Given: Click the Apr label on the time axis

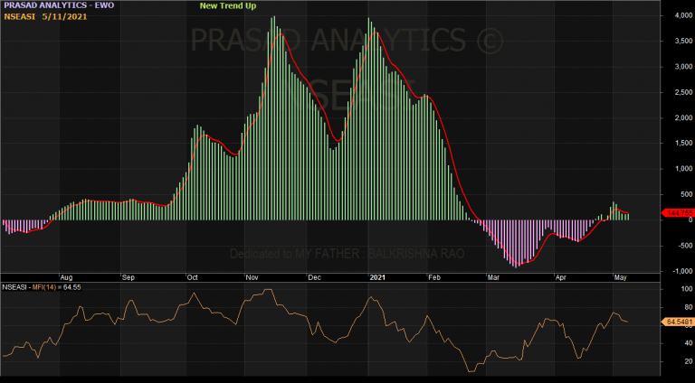Looking at the screenshot, I should (561, 277).
